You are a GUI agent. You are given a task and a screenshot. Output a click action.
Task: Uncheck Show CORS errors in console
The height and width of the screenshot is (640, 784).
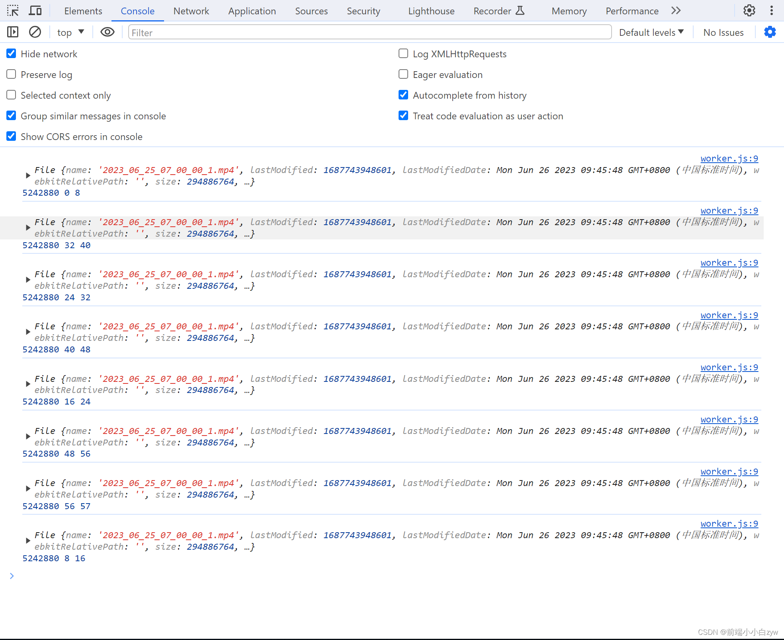pos(11,136)
